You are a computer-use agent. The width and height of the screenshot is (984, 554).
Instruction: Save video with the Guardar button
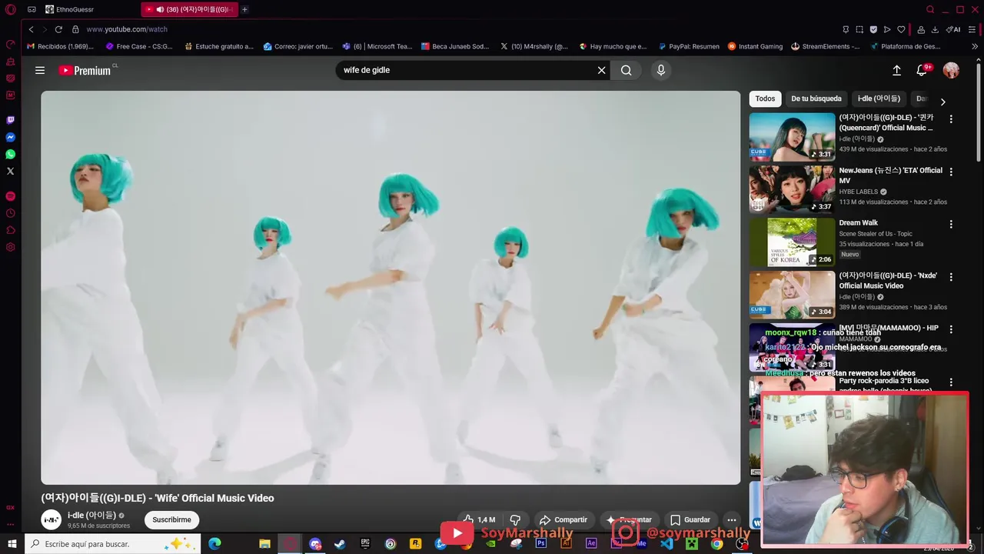click(x=690, y=519)
